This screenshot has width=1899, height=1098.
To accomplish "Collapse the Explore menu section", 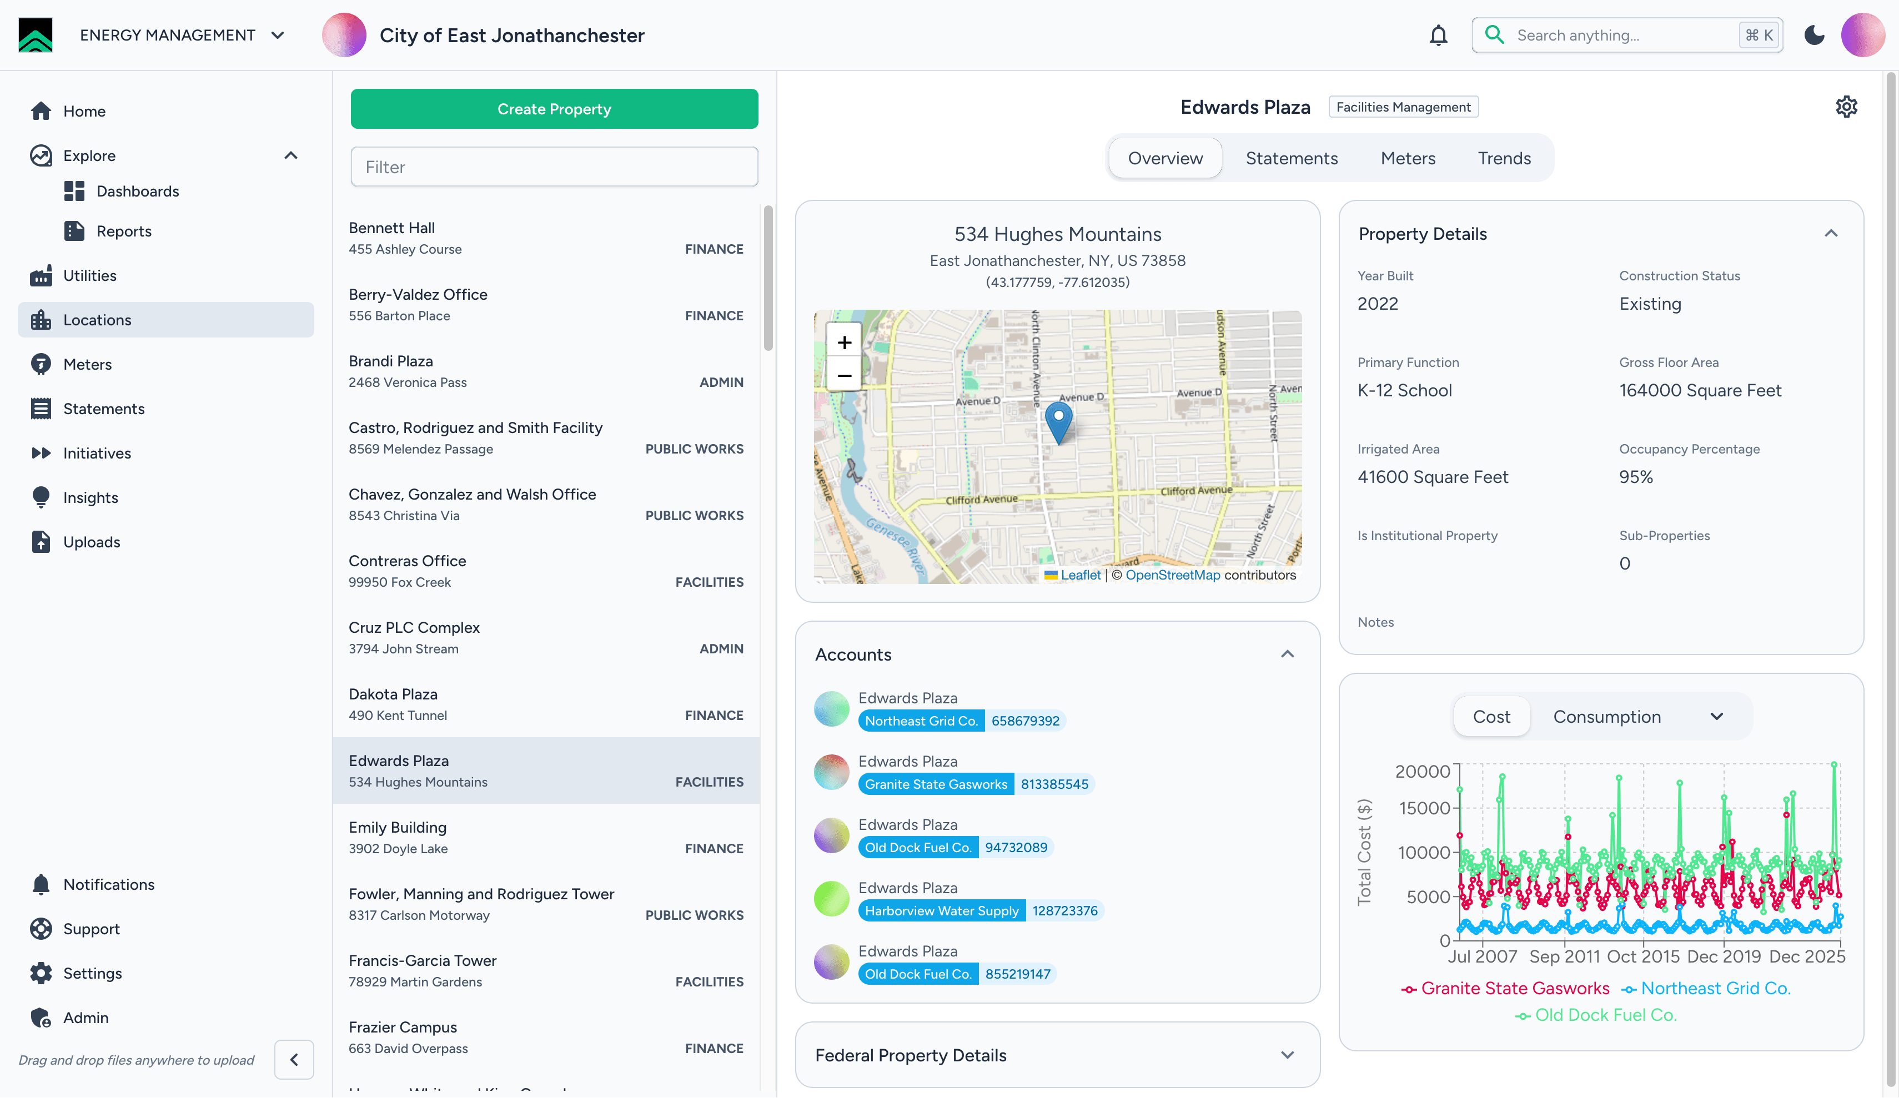I will 291,156.
